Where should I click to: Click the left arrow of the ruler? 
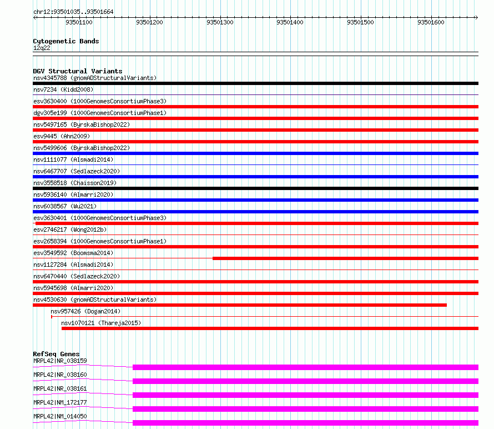click(x=34, y=18)
